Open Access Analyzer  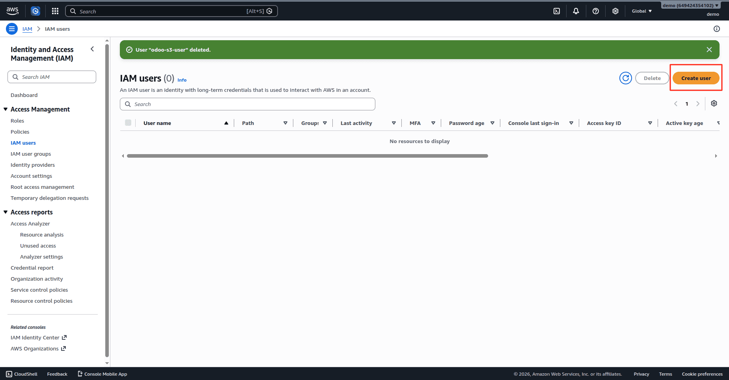30,224
